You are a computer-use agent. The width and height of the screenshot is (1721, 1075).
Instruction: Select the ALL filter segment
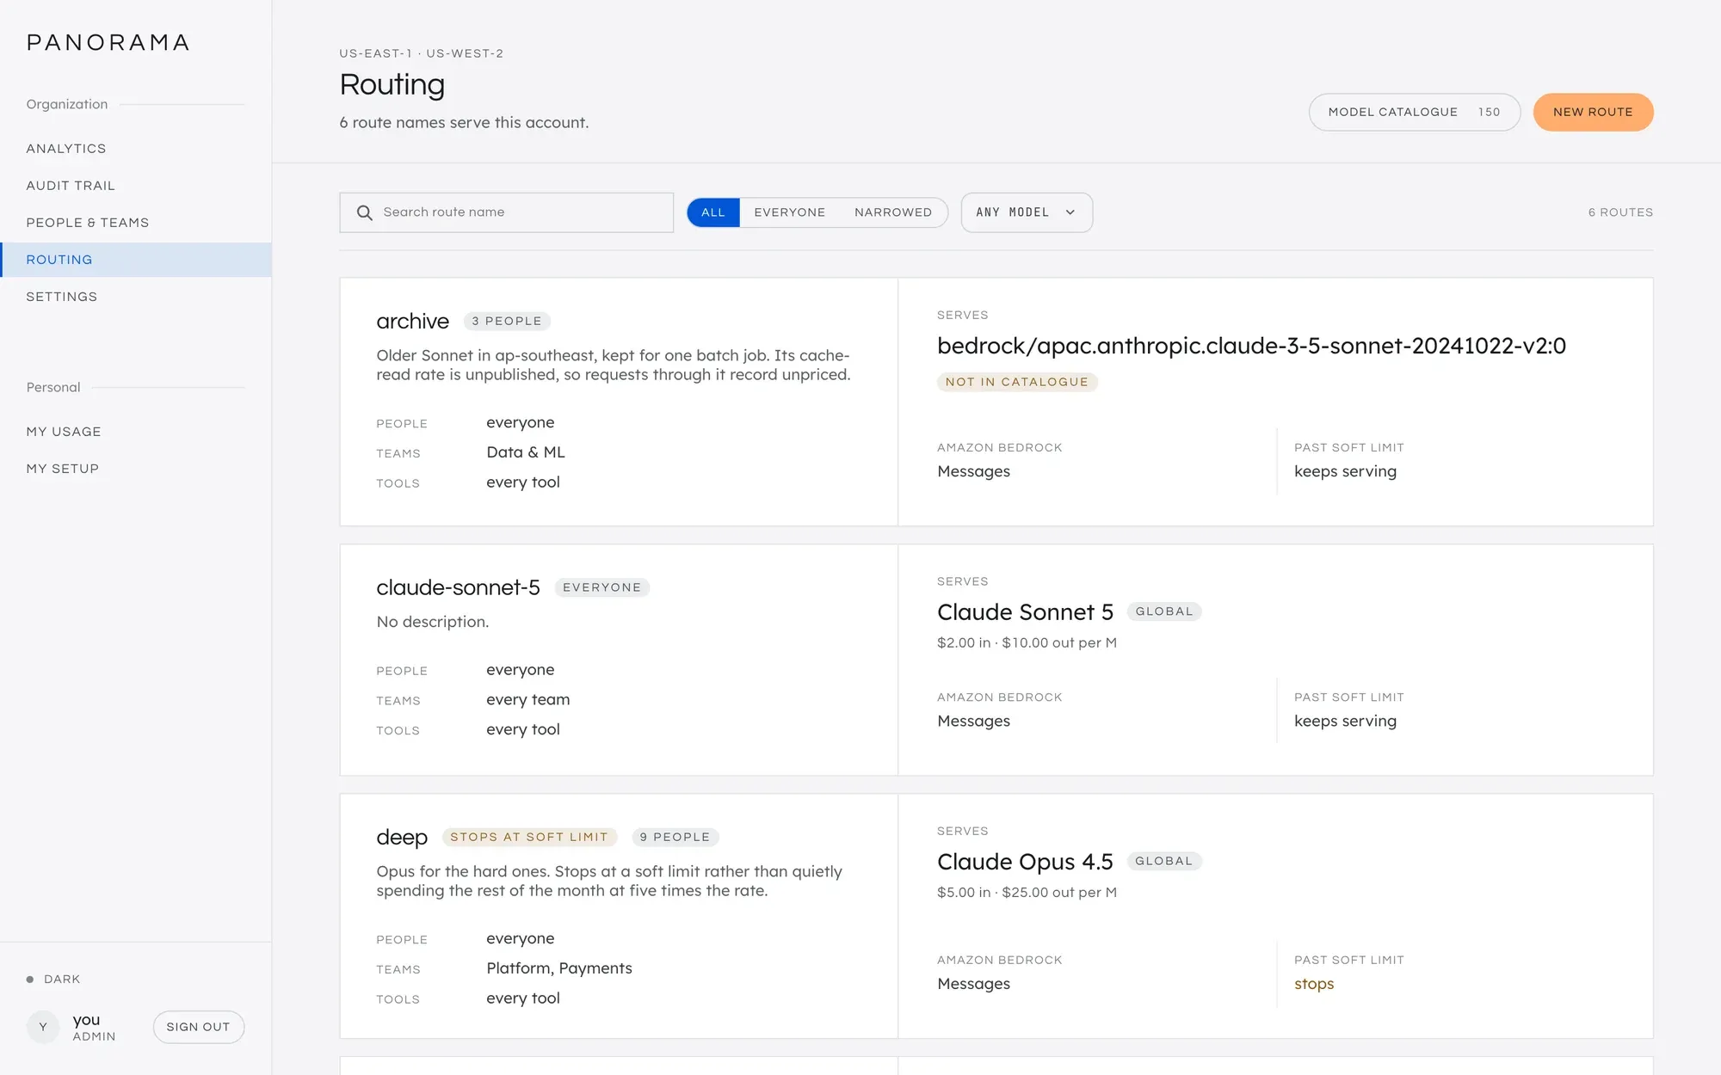coord(713,212)
